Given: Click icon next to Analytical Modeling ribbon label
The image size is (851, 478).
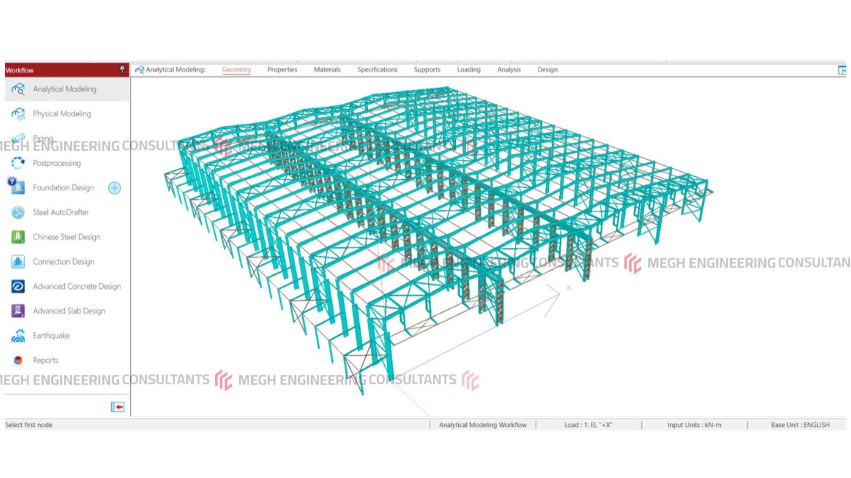Looking at the screenshot, I should [140, 70].
